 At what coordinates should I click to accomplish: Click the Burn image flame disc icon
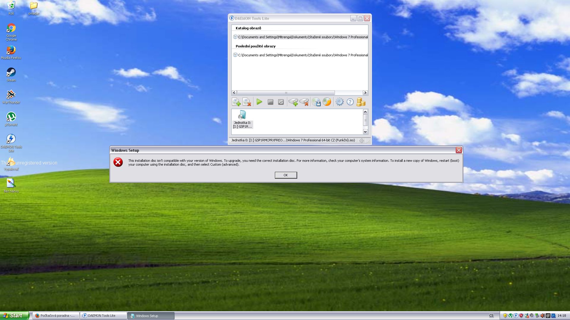(x=327, y=102)
